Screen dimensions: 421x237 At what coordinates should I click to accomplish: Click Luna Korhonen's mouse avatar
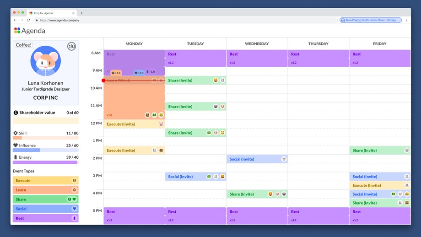pos(46,61)
